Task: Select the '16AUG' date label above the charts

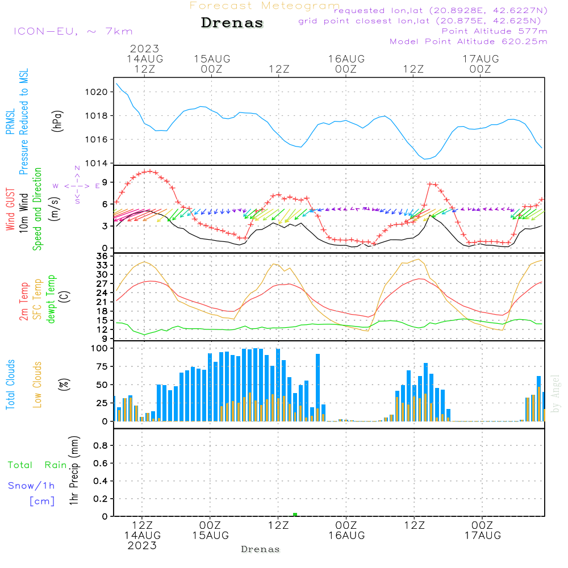Action: click(346, 59)
